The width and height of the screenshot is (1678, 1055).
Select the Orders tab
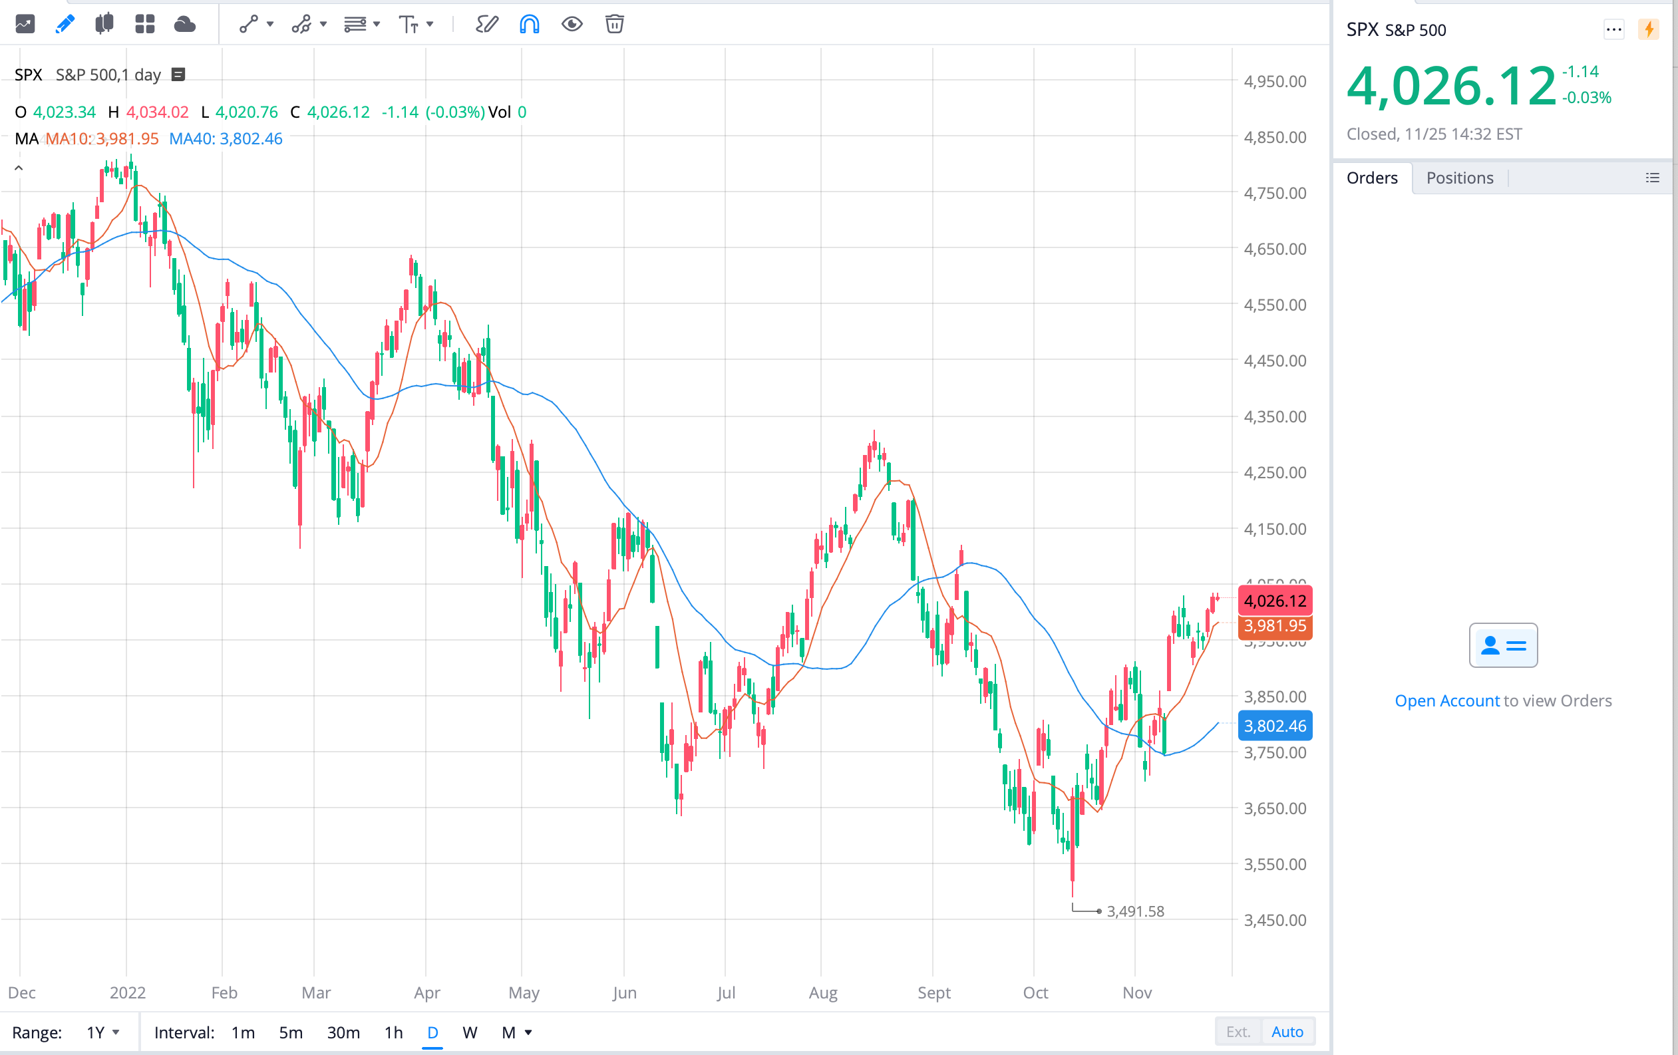(1372, 178)
